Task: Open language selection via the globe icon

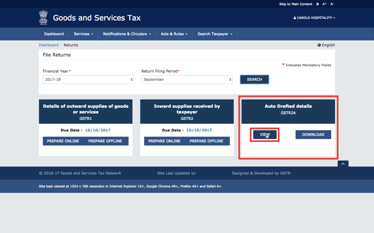Action: [319, 45]
